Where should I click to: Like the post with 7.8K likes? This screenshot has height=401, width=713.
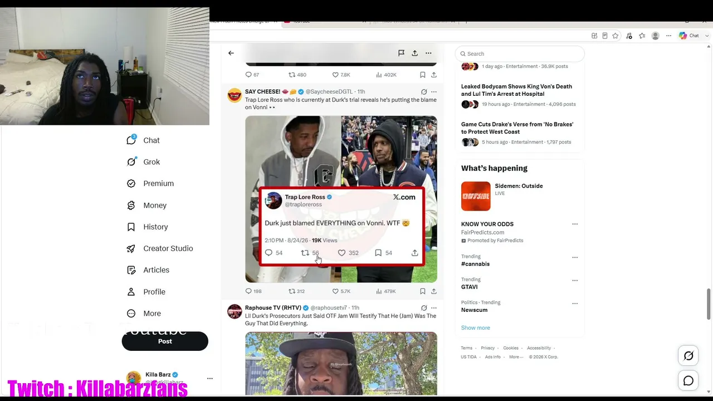point(341,75)
